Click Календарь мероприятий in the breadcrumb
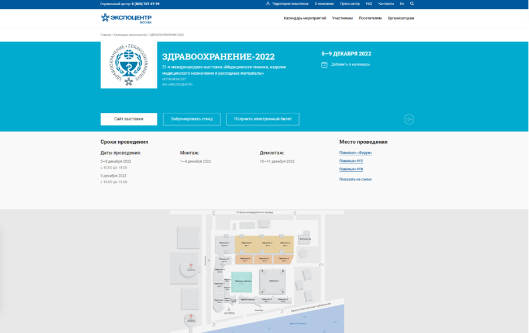 (x=130, y=34)
